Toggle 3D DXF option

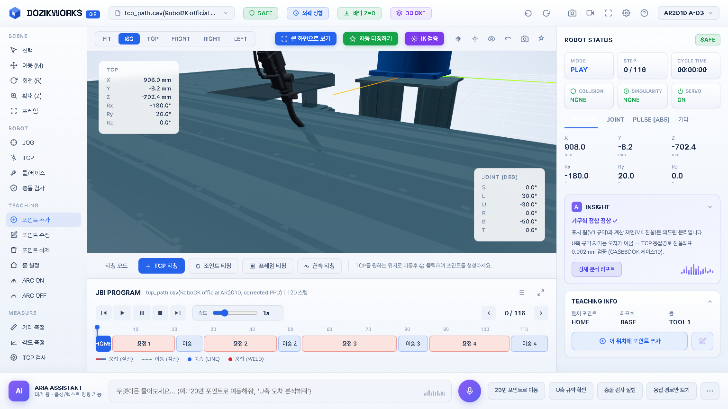point(411,13)
